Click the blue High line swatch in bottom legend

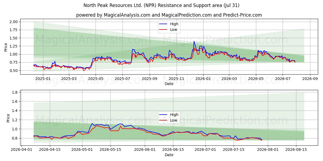pos(164,115)
